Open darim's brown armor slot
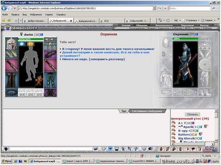Screen dimensions: 221x165 [x=11, y=80]
